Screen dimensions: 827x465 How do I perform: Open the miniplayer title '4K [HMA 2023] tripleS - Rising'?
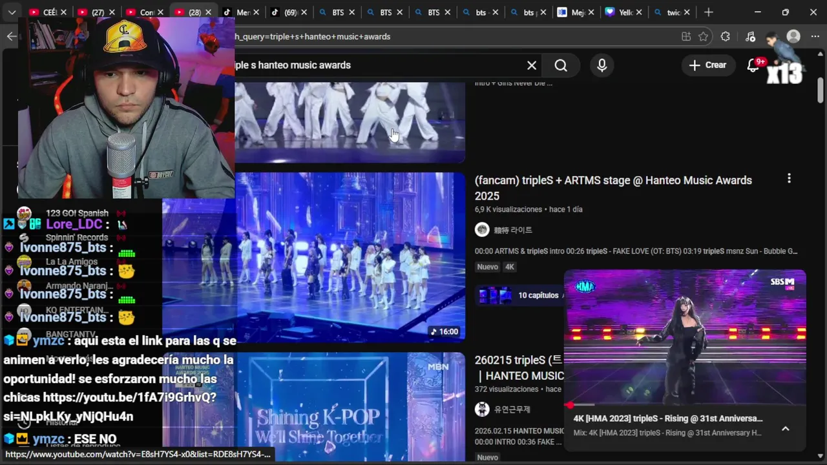coord(668,418)
